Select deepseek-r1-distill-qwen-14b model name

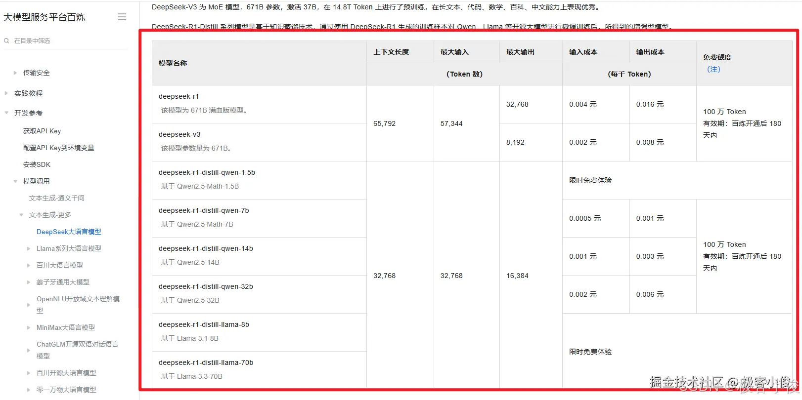[206, 248]
